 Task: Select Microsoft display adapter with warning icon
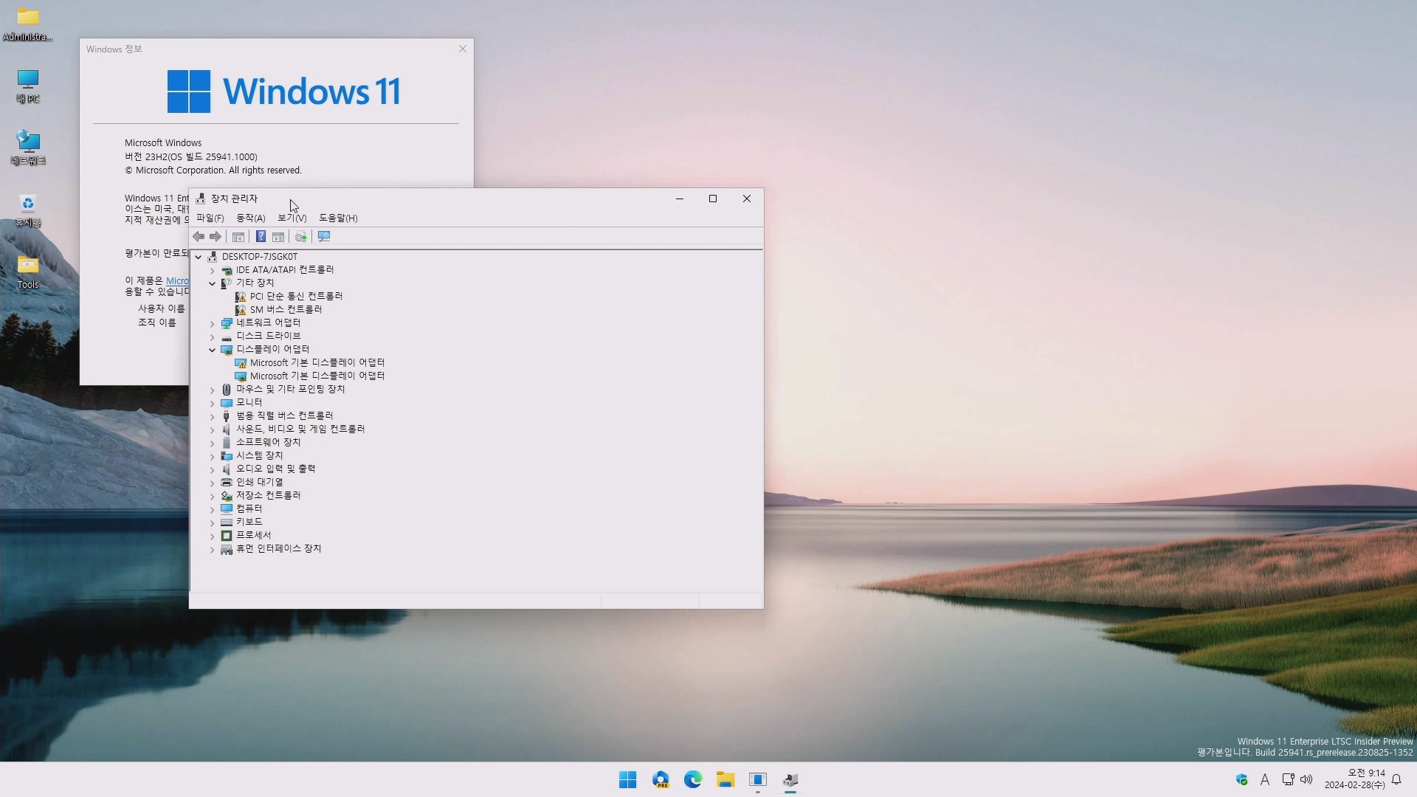click(317, 363)
